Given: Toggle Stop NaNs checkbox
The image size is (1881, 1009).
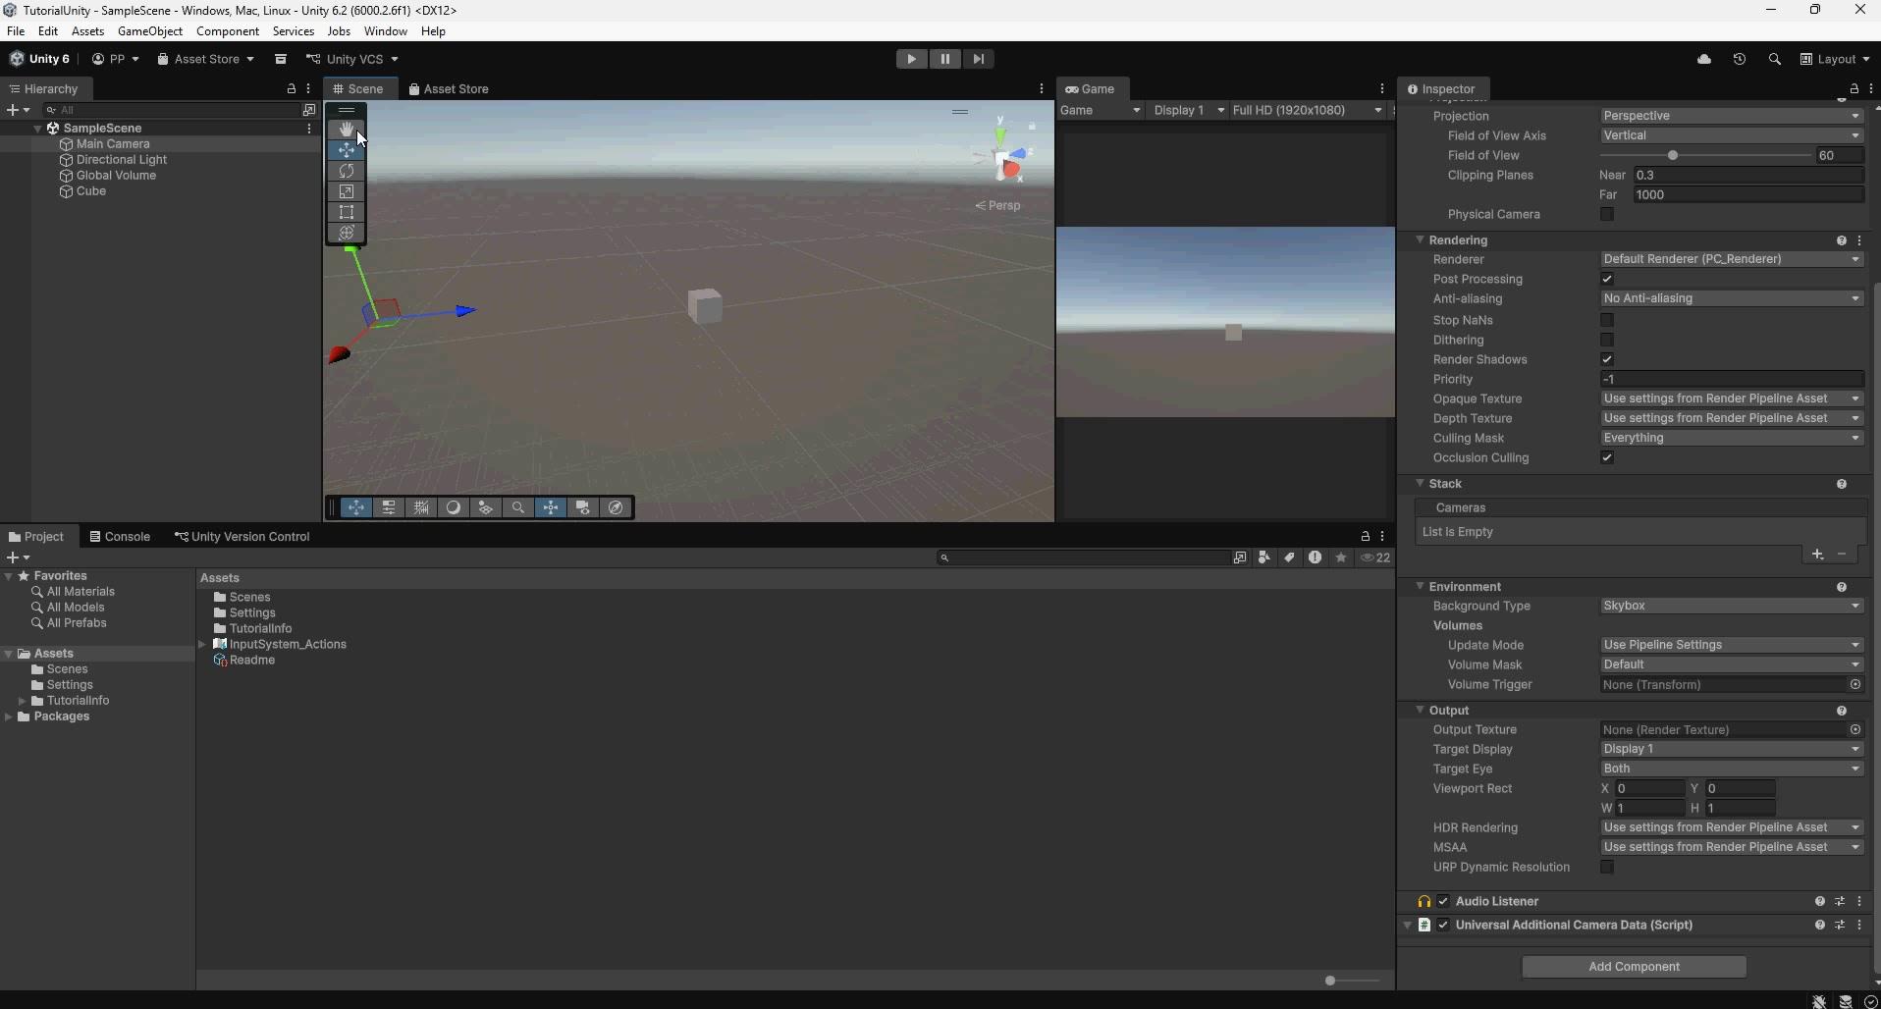Looking at the screenshot, I should (1607, 320).
